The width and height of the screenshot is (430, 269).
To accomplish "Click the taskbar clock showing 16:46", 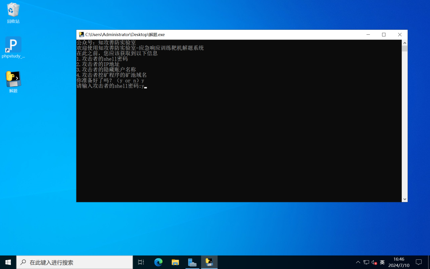I will (x=399, y=262).
